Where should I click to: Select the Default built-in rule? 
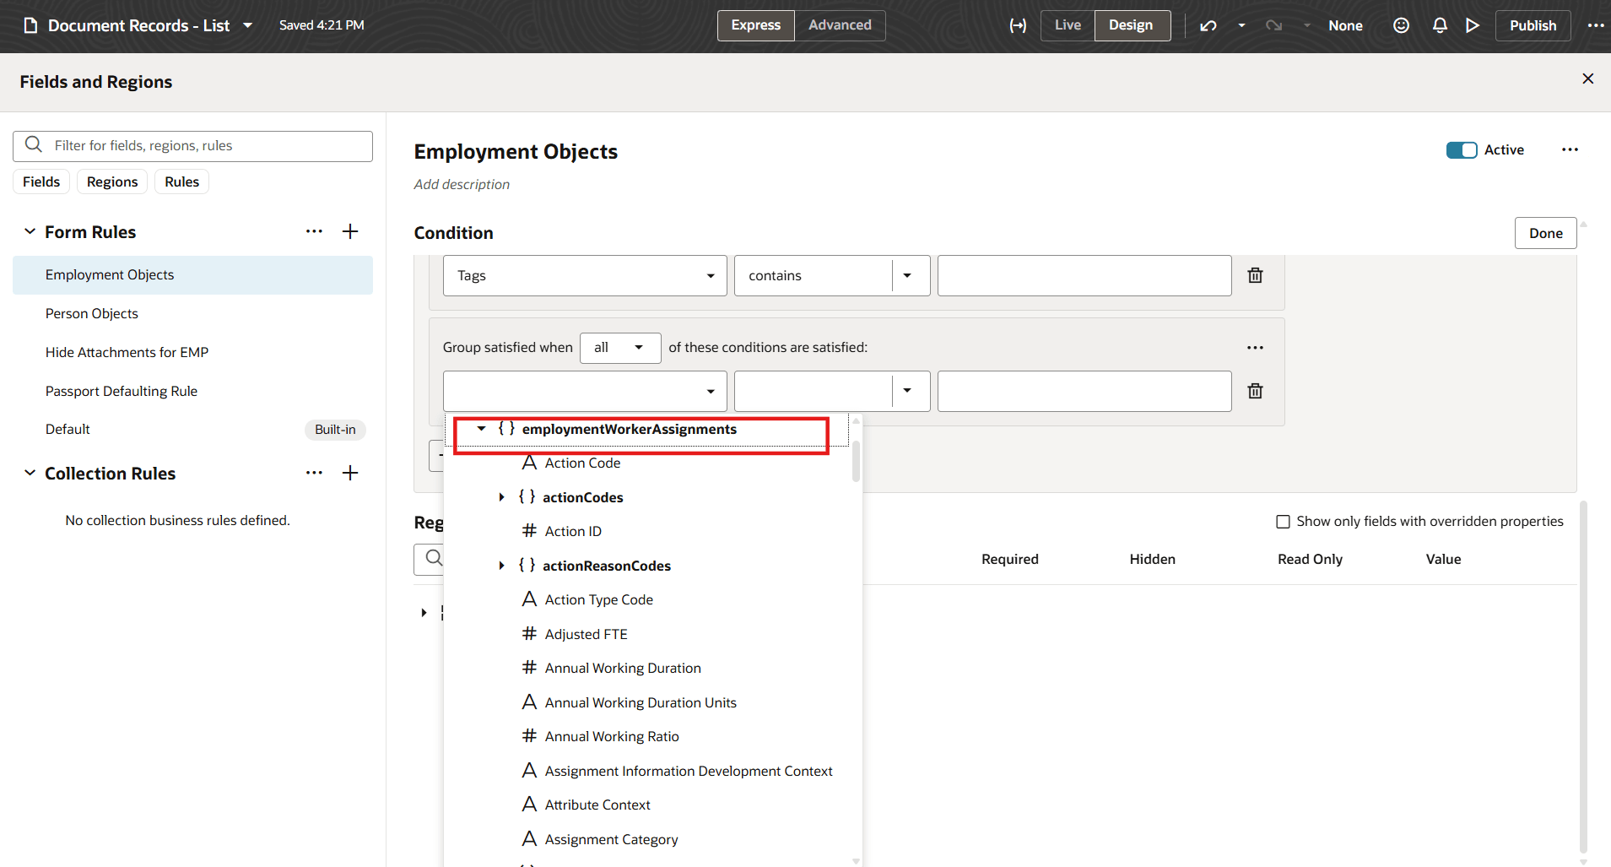(x=192, y=430)
